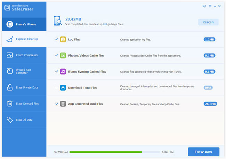Select the Emma's iPhone device icon
This screenshot has height=159, width=226.
pos(10,24)
